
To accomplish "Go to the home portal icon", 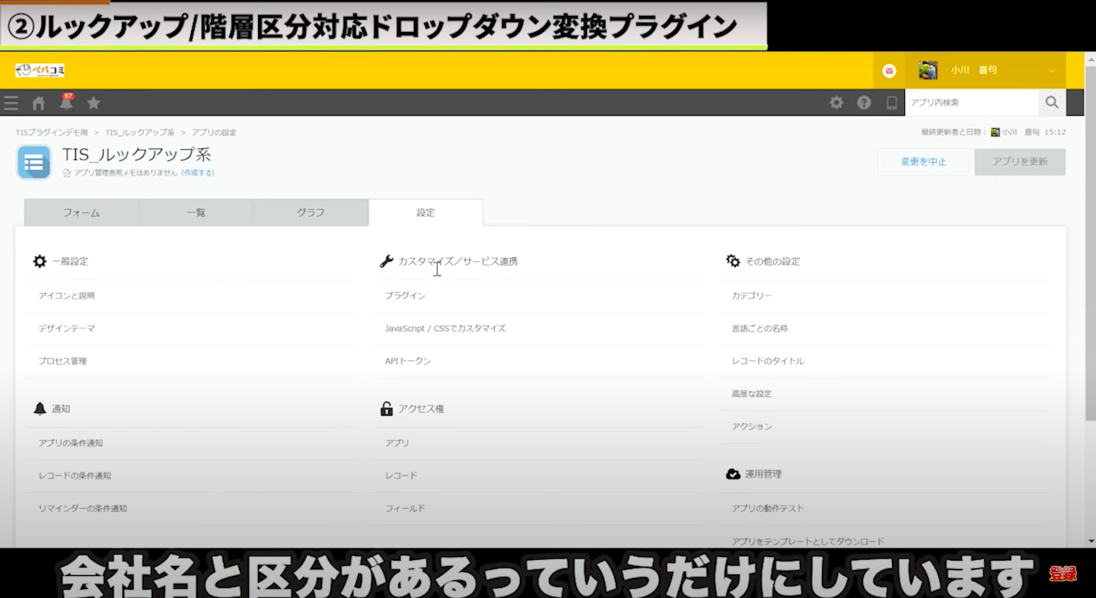I will pos(38,103).
